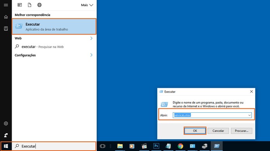Open the Abrir combo box dropdown arrow
Image resolution: width=270 pixels, height=151 pixels.
click(x=249, y=115)
